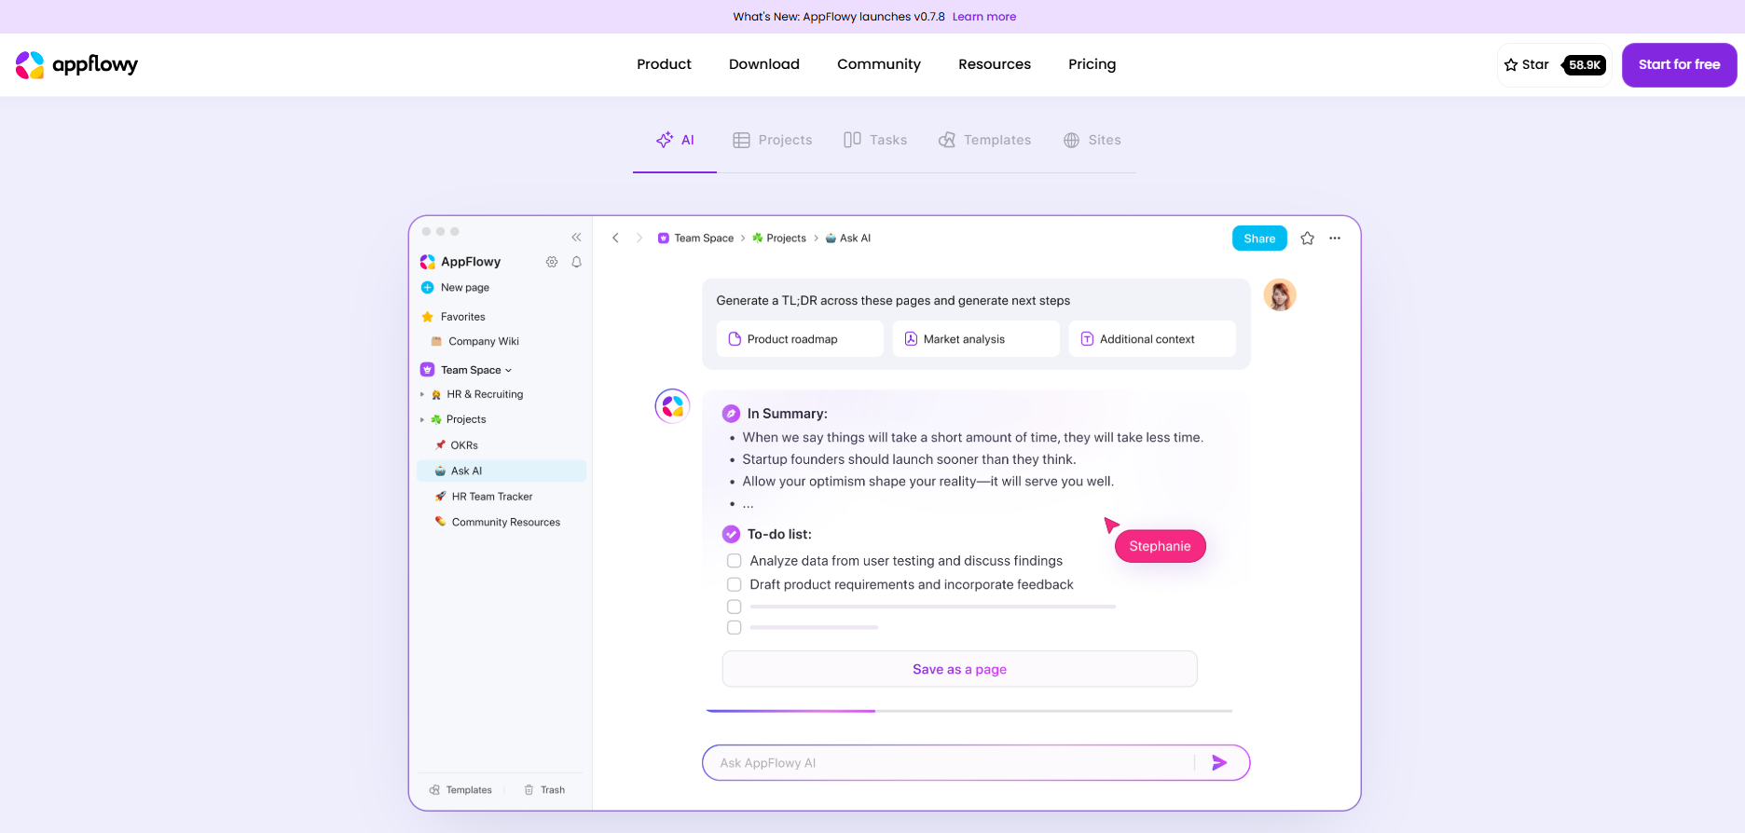Navigate forward with the right arrow
The width and height of the screenshot is (1745, 833).
click(x=639, y=239)
